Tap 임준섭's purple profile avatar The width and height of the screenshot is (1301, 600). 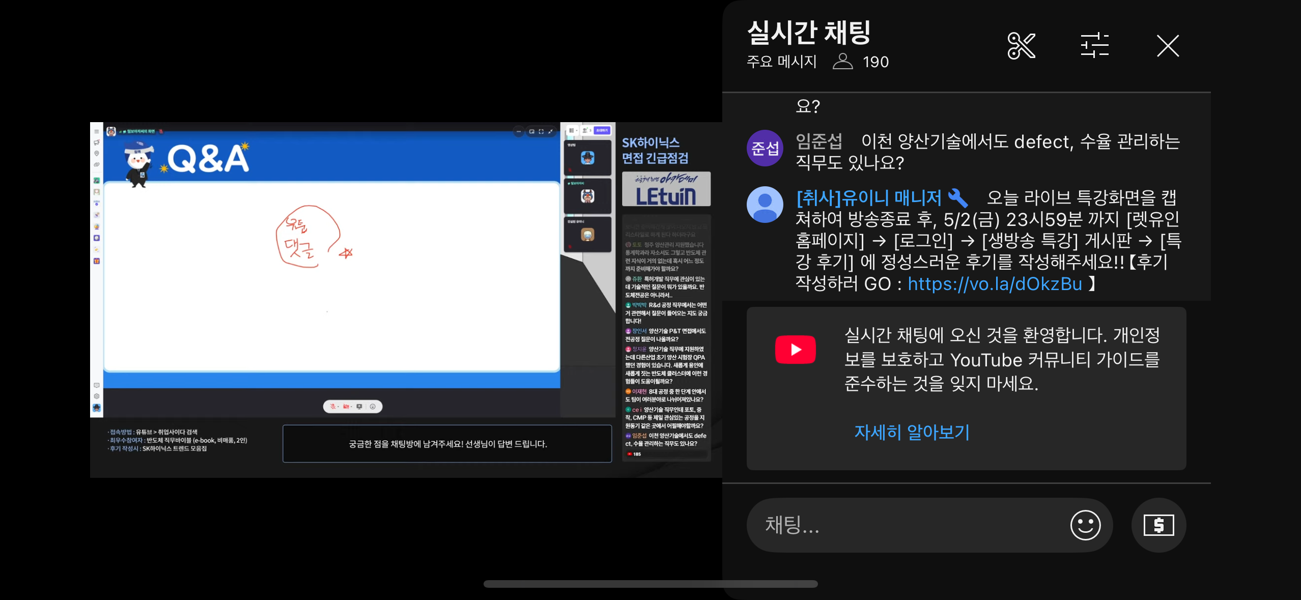click(765, 148)
